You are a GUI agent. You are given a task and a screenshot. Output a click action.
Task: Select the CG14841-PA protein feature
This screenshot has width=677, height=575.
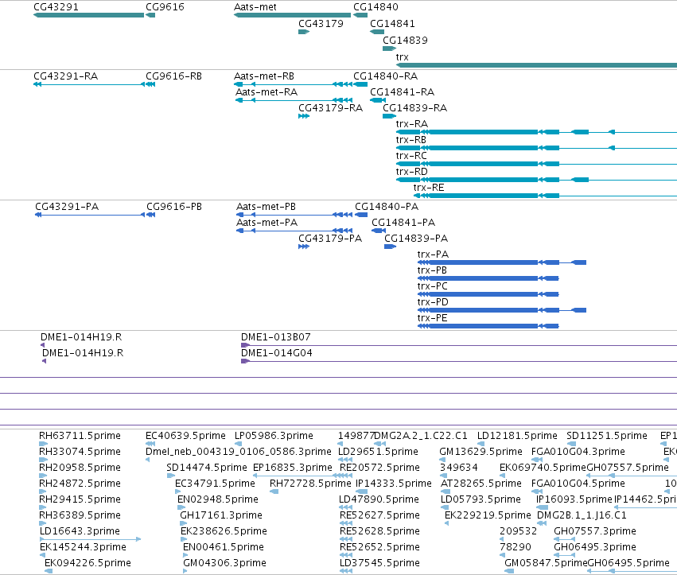[379, 231]
